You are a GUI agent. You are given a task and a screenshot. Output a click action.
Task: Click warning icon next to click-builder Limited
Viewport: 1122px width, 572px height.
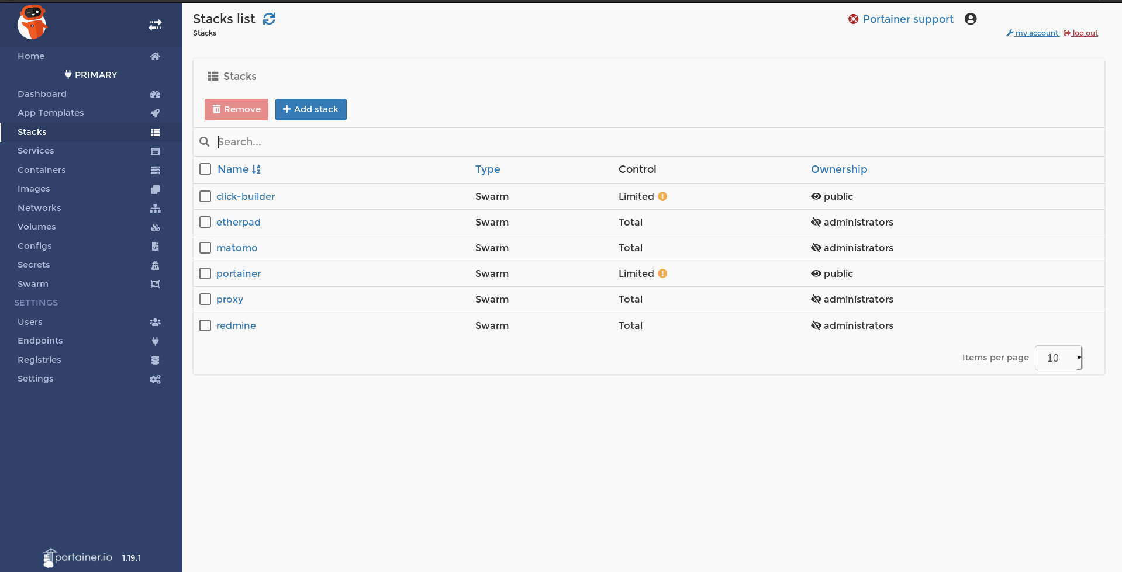pos(662,197)
